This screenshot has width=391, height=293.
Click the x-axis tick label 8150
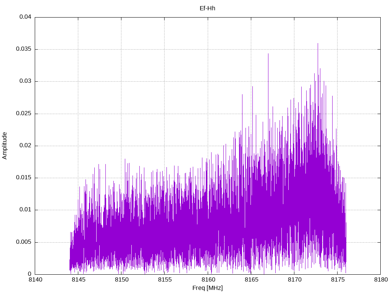click(x=122, y=280)
